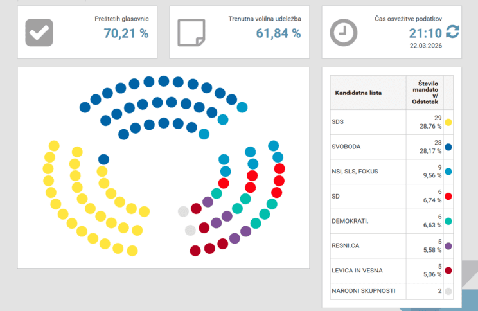Click the lone dark blue seat among yellow seats
Screen dimensions: 478x311
[103, 159]
